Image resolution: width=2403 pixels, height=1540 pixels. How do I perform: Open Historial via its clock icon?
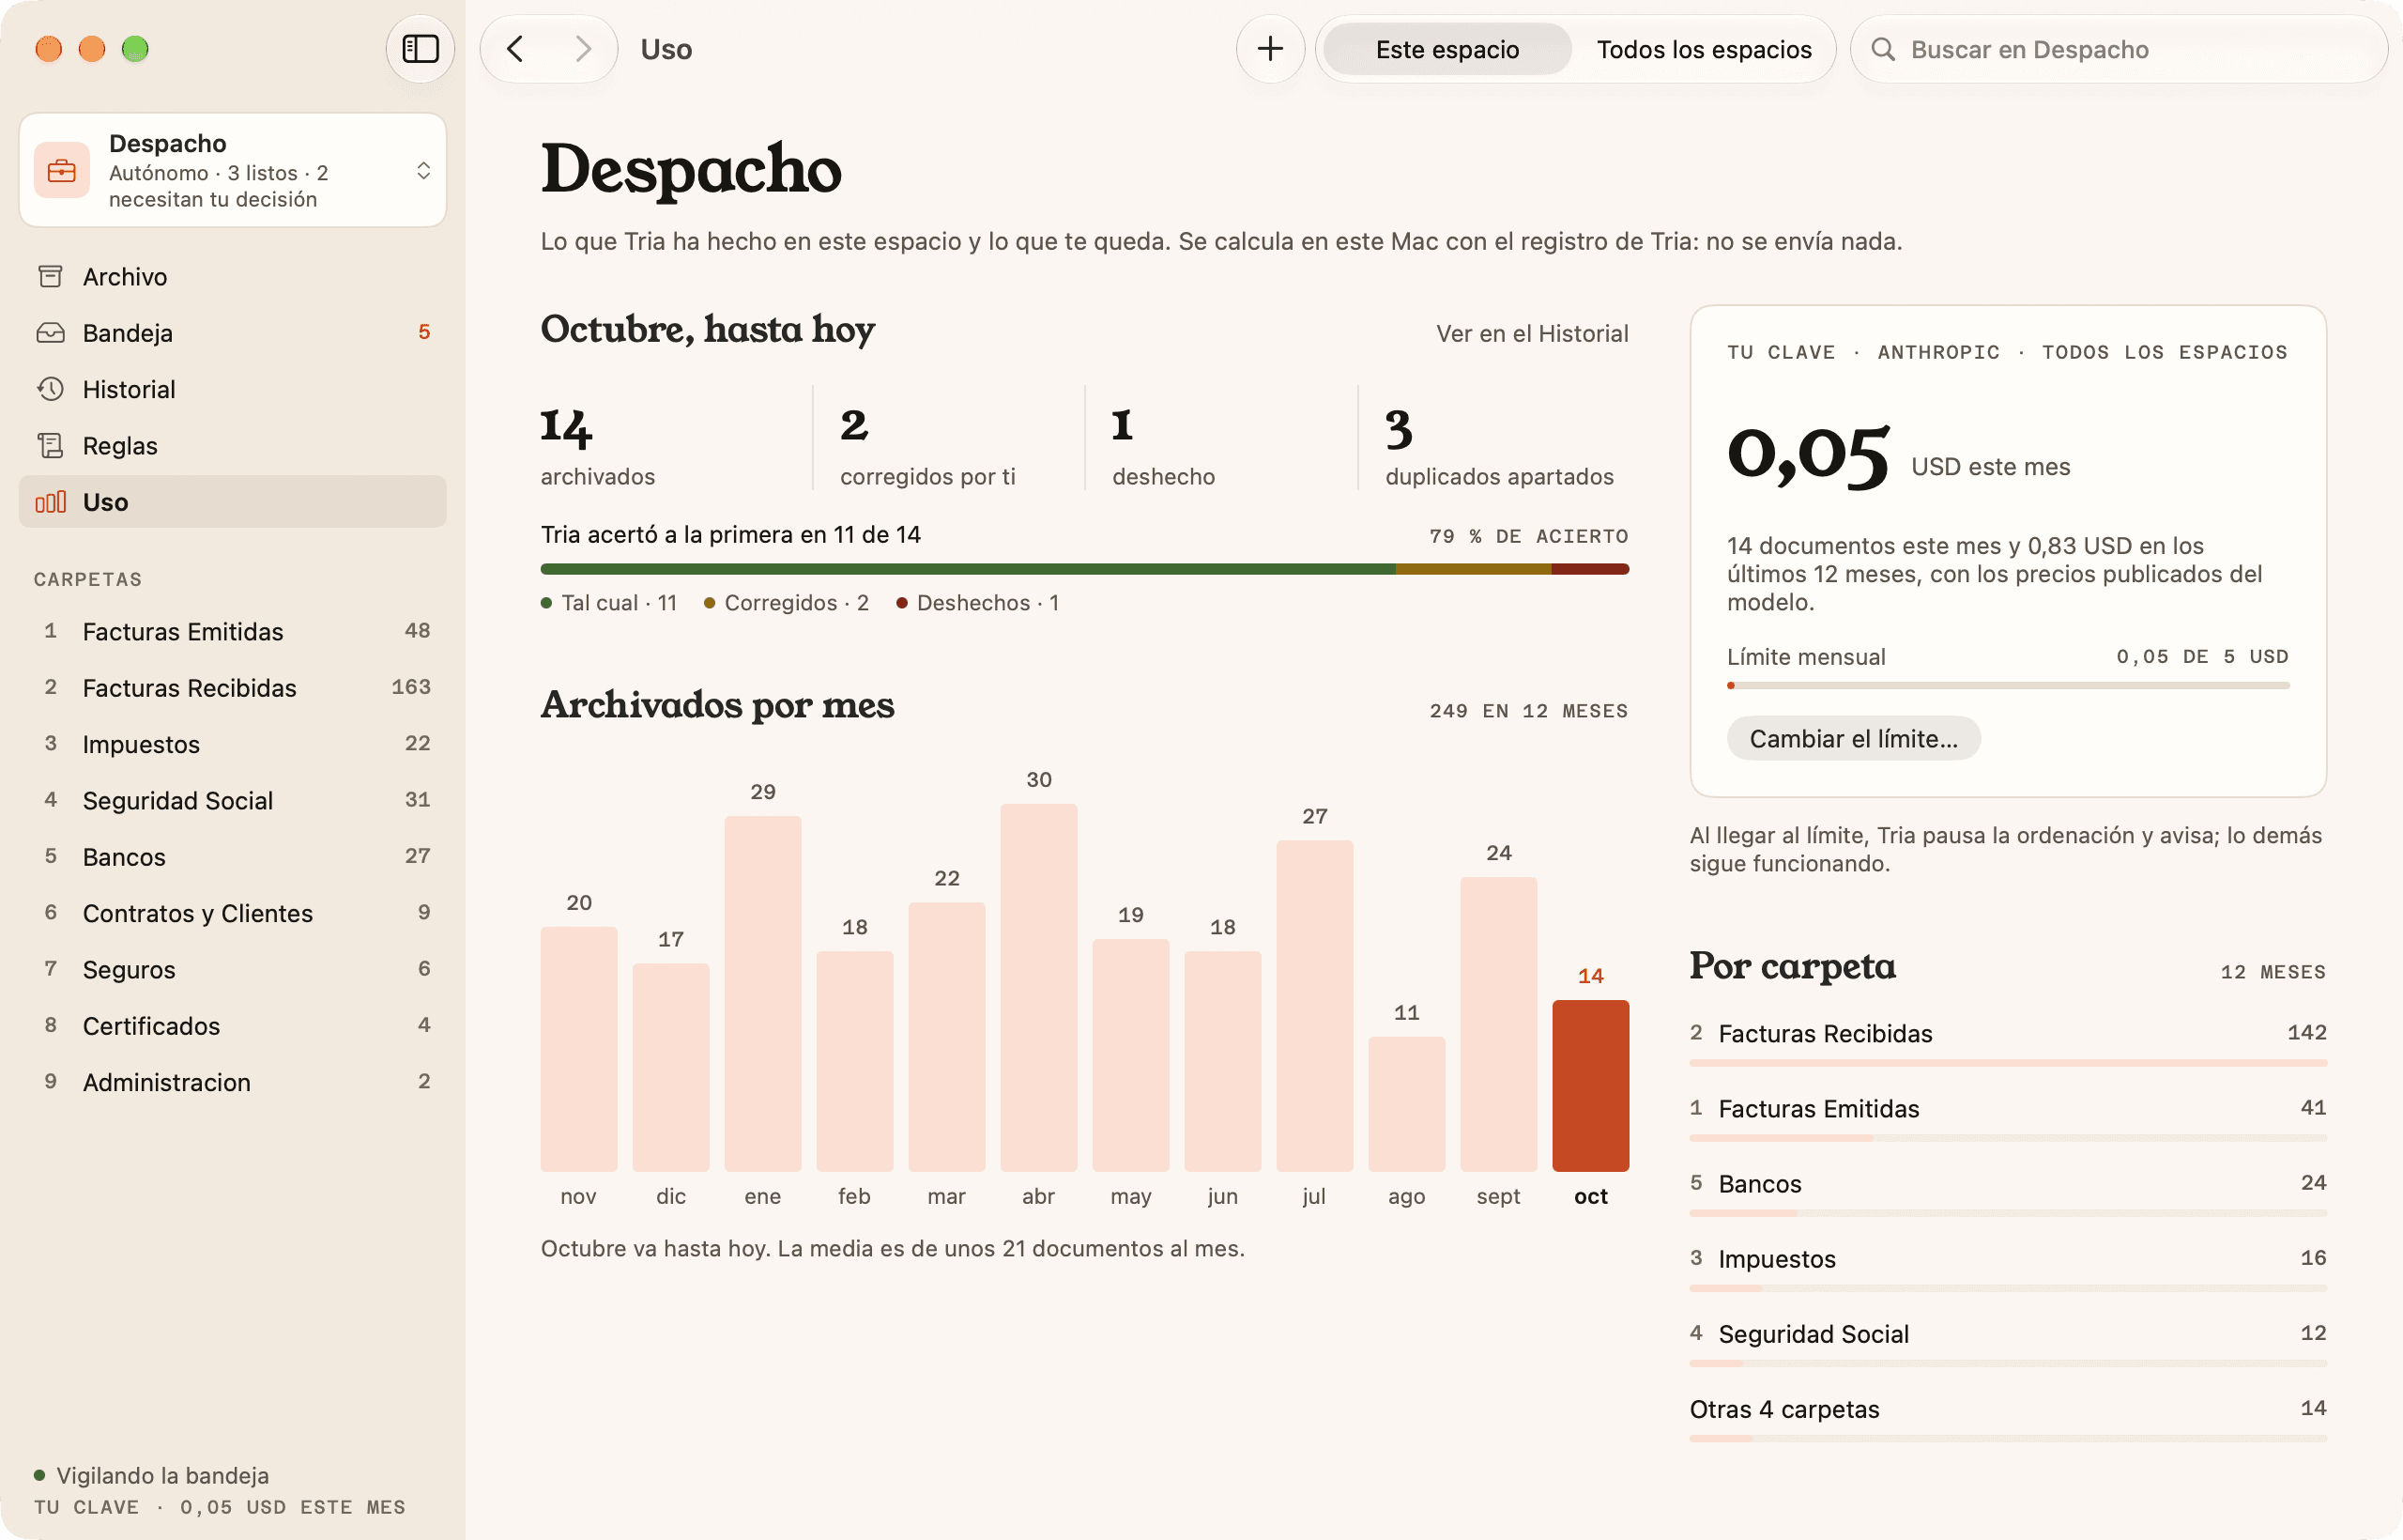point(50,389)
